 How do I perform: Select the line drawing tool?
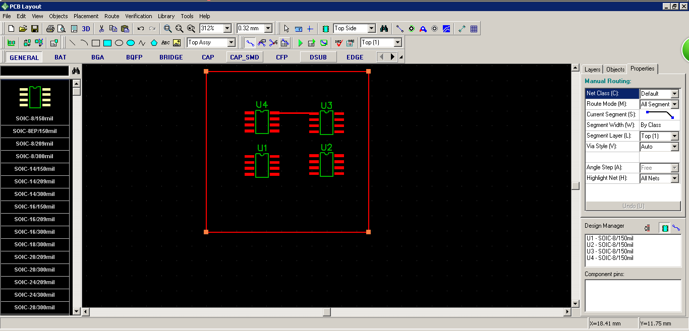point(73,43)
